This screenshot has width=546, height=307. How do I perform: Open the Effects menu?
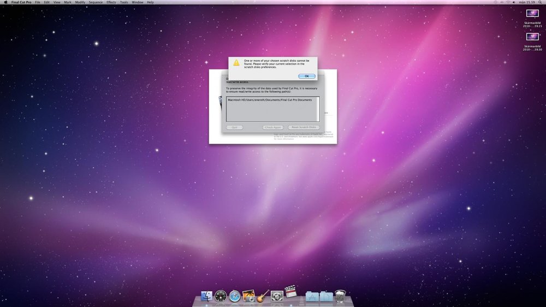[111, 2]
